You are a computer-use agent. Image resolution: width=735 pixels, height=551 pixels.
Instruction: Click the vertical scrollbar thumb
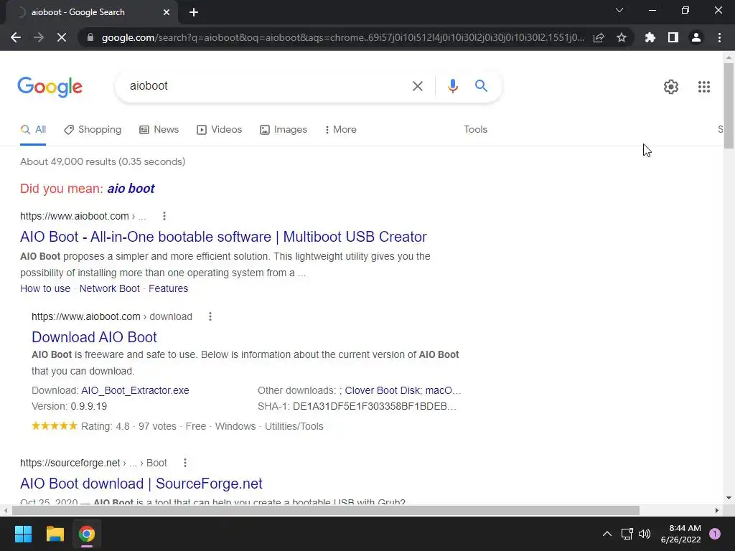click(729, 105)
